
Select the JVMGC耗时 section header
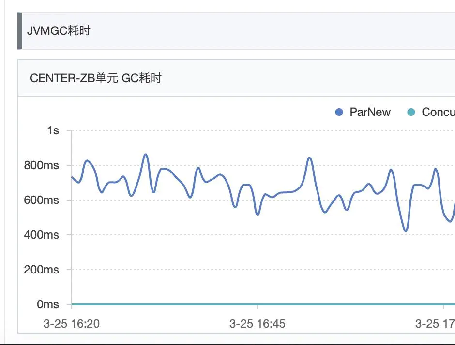(x=59, y=31)
